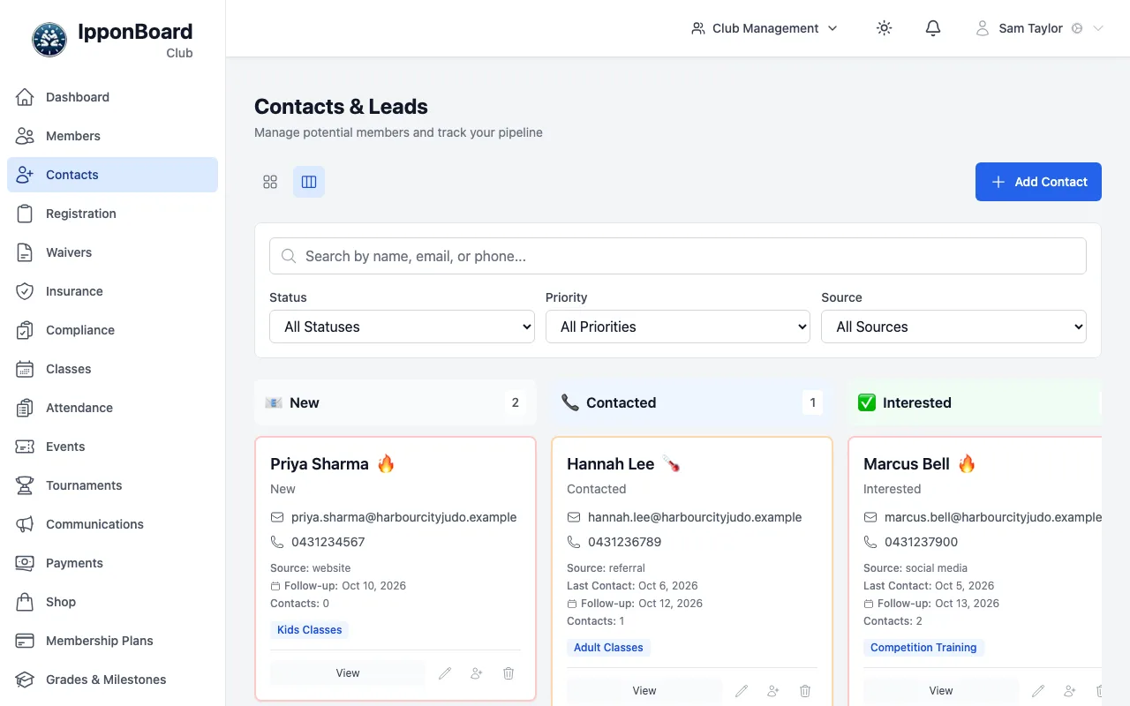
Task: Focus the contact search field
Action: [x=678, y=256]
